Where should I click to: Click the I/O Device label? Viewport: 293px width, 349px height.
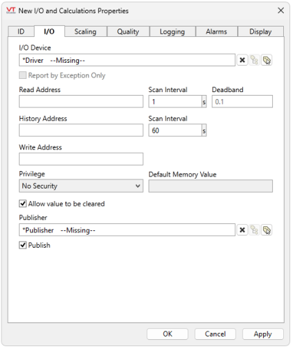pos(35,47)
